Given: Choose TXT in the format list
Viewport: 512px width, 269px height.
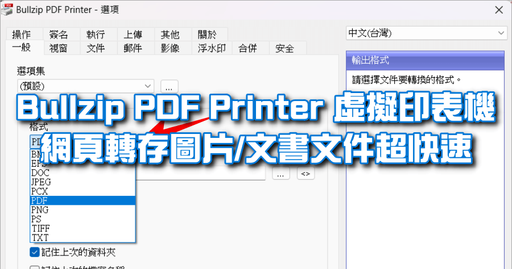Looking at the screenshot, I should 82,237.
